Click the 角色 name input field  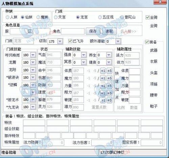coord(73,31)
